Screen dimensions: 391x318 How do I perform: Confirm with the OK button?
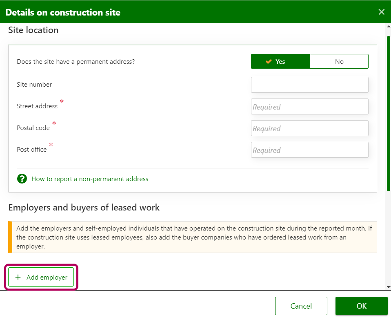[361, 306]
